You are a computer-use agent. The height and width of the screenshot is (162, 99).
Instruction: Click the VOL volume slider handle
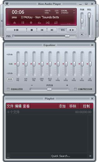tap(89, 15)
